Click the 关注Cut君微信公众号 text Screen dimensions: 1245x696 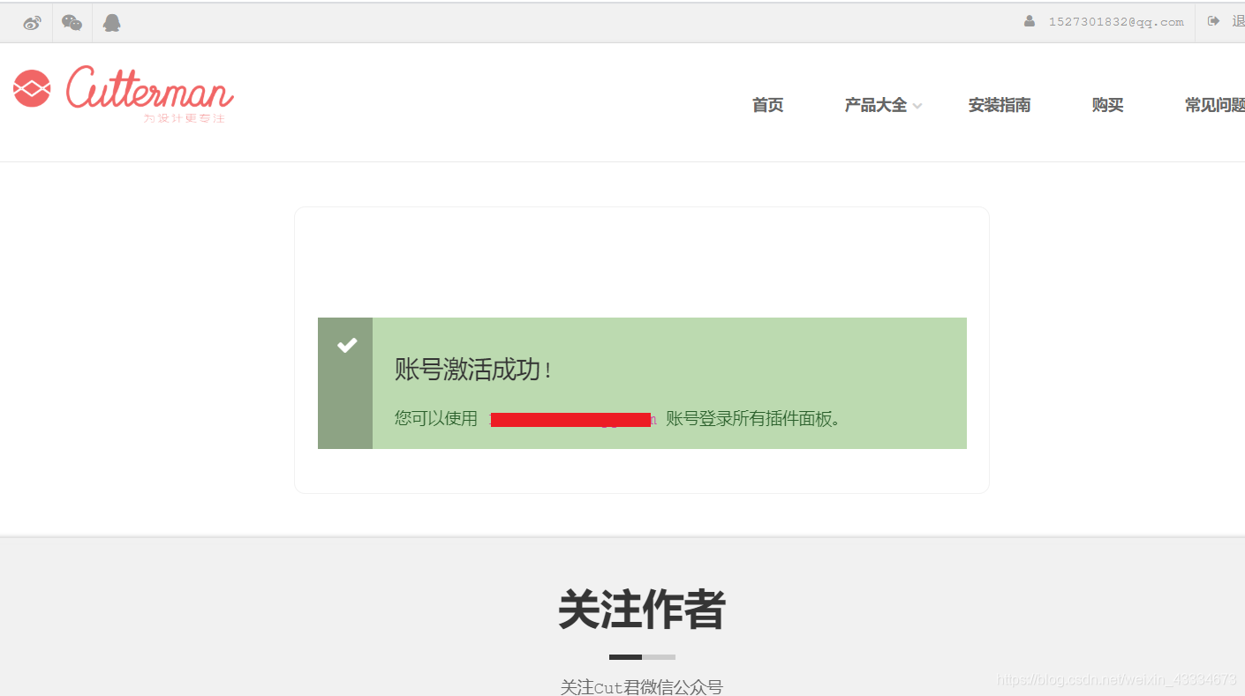pos(642,687)
